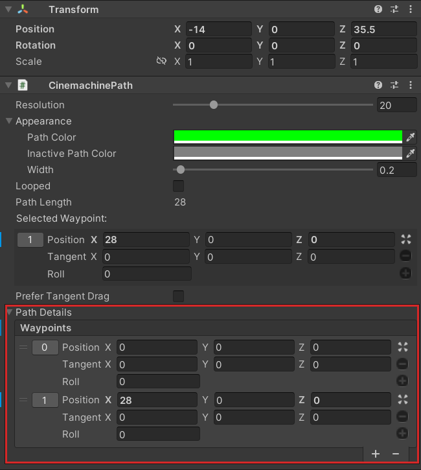Pick Inactive Path Color with eyedropper
Viewport: 421px width, 470px height.
410,154
